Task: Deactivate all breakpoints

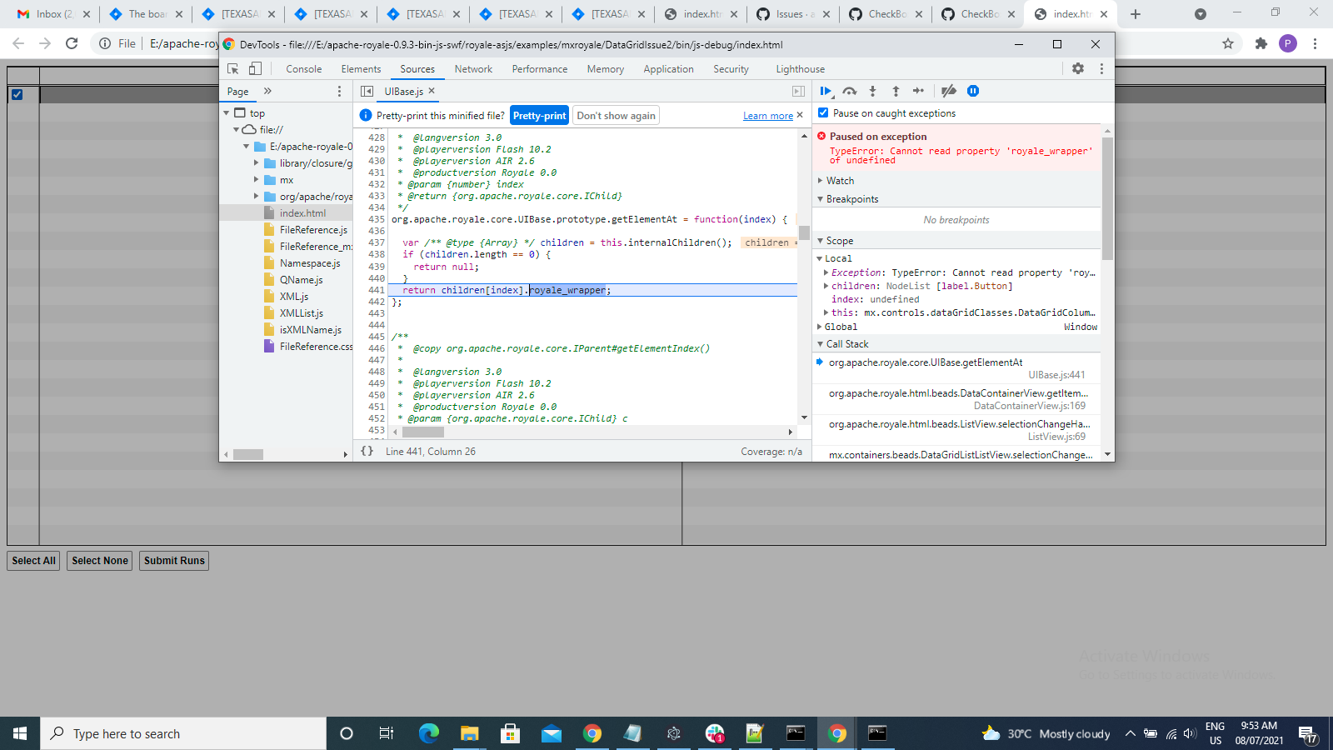Action: (948, 91)
